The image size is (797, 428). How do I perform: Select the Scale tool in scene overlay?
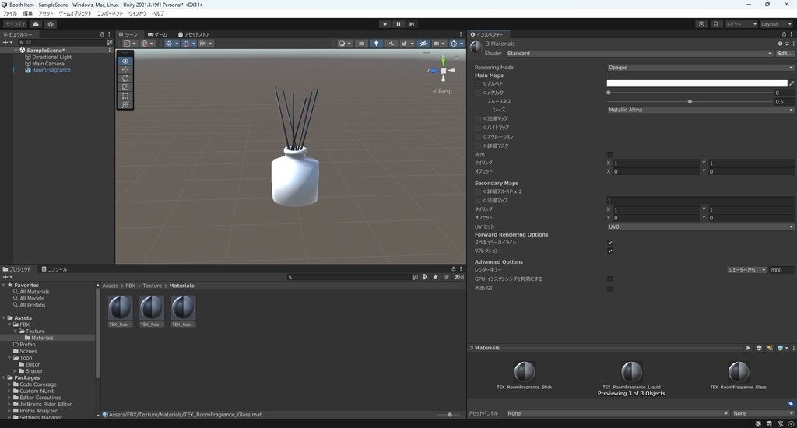click(125, 87)
